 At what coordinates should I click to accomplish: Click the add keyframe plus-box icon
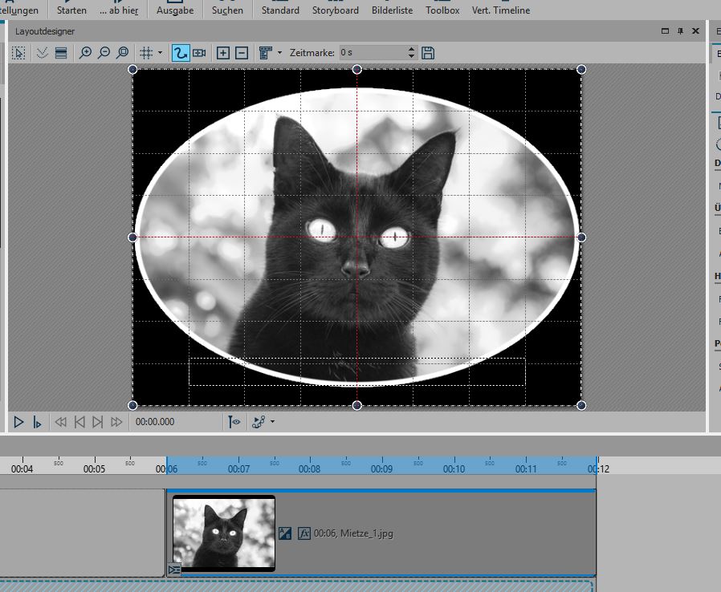coord(223,53)
